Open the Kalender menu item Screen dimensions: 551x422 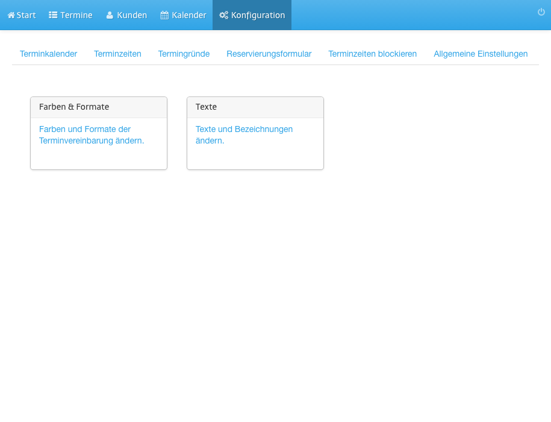pos(183,15)
